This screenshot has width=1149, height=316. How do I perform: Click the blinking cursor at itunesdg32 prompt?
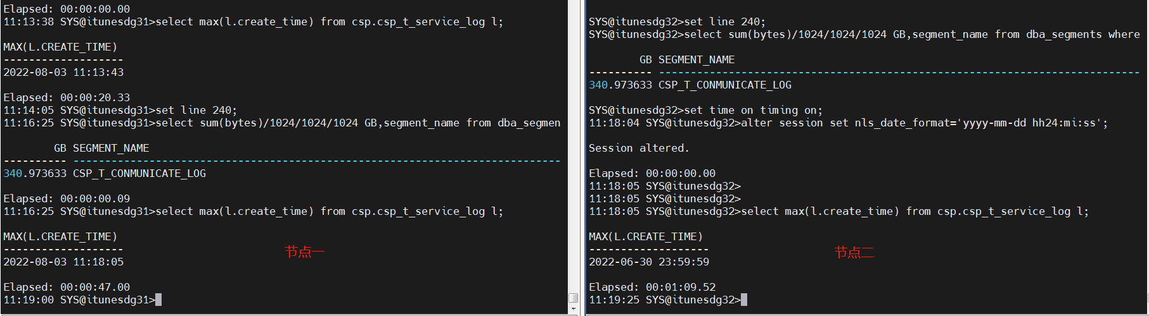tap(744, 300)
